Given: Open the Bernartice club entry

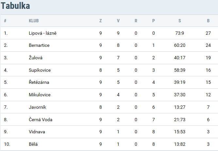Looking at the screenshot, I should (39, 45).
